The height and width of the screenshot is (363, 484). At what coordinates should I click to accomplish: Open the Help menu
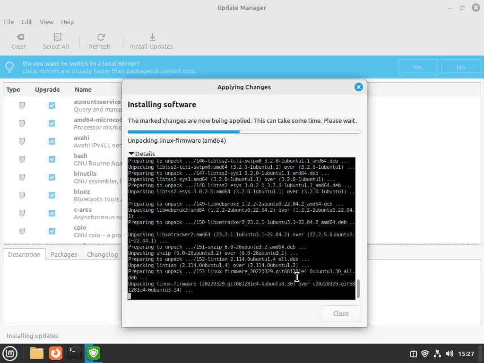(67, 22)
